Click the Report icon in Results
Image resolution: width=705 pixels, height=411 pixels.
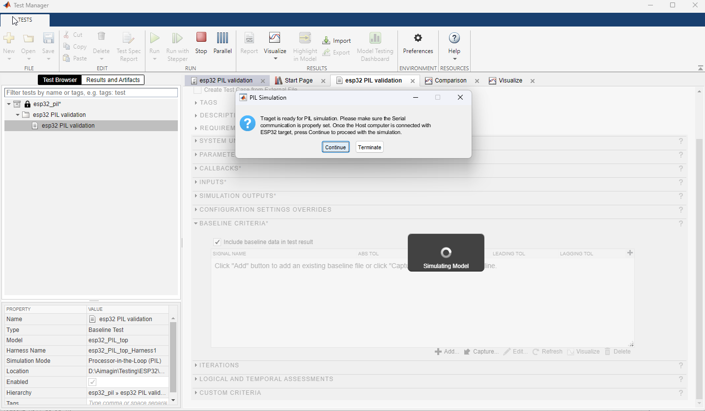[249, 38]
